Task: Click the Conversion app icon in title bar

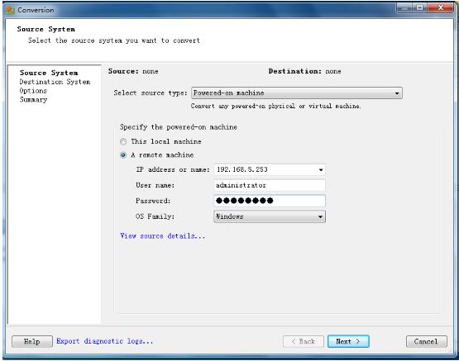Action: point(11,10)
